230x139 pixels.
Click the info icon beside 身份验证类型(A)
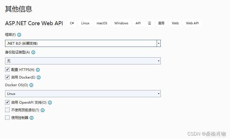tap(33, 52)
